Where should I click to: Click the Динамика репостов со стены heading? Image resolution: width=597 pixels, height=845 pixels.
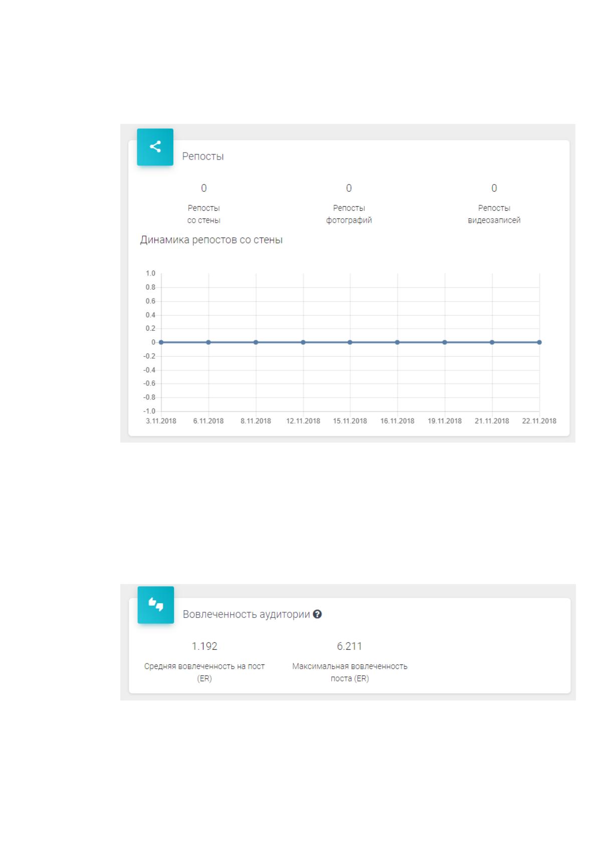coord(212,240)
